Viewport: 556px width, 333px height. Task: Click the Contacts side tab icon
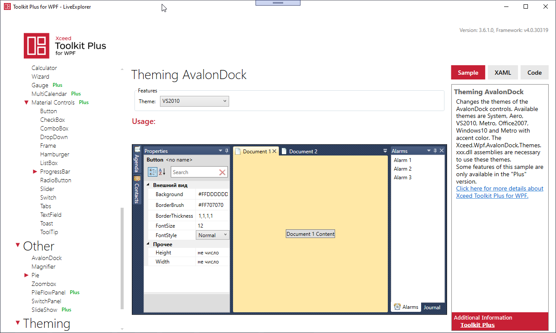click(137, 179)
